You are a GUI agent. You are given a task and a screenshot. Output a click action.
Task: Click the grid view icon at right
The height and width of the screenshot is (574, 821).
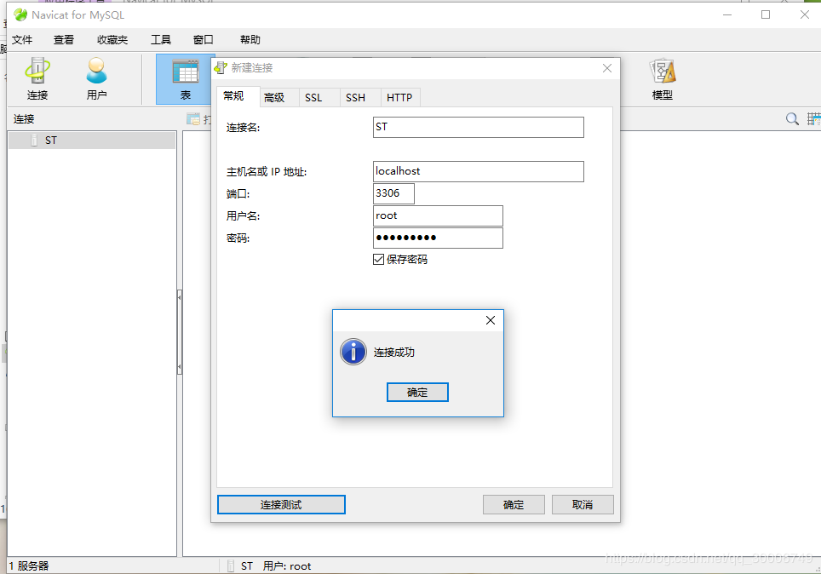[813, 119]
